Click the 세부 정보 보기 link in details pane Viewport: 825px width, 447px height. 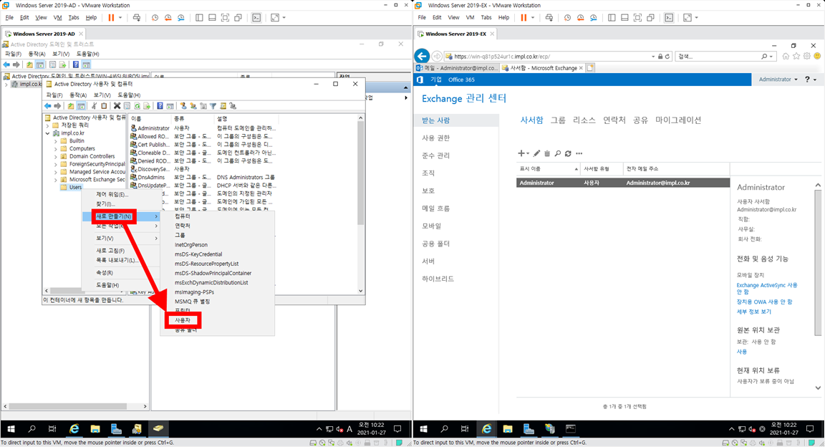754,312
